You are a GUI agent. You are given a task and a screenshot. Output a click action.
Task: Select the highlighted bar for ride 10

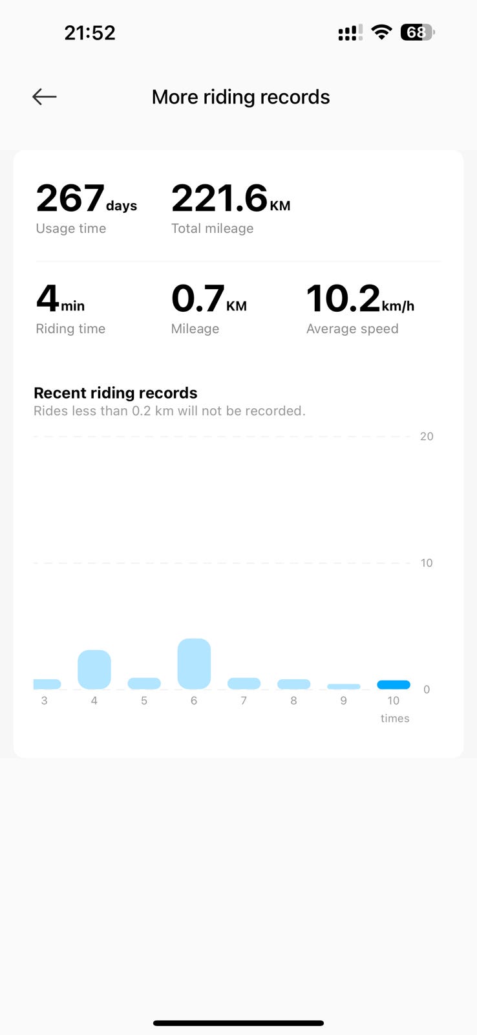coord(394,684)
